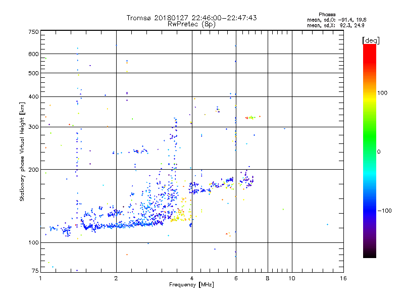This screenshot has width=404, height=303.
Task: Click the x-axis tick label '1'
Action: click(40, 278)
